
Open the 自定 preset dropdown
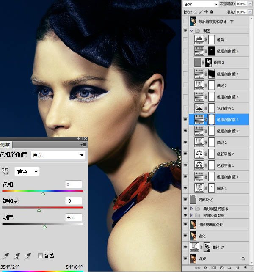coord(58,155)
